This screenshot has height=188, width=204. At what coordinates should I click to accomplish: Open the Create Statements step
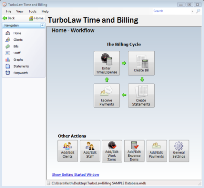click(141, 95)
